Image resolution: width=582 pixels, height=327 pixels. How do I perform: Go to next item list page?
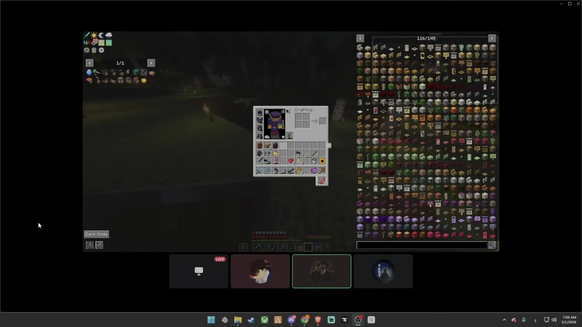coord(492,39)
